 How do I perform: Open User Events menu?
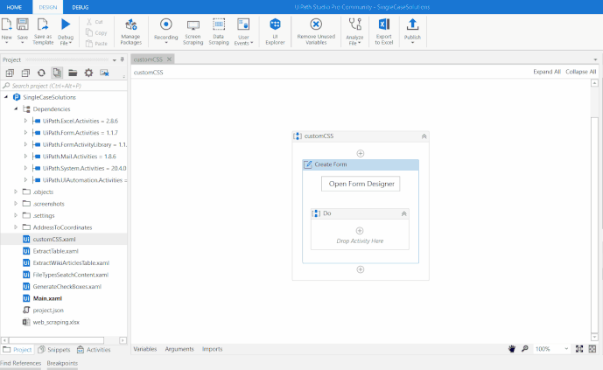click(243, 31)
